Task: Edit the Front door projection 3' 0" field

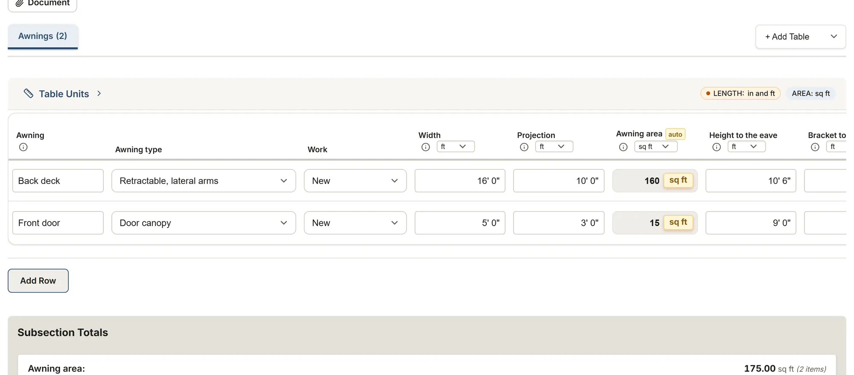Action: 559,223
